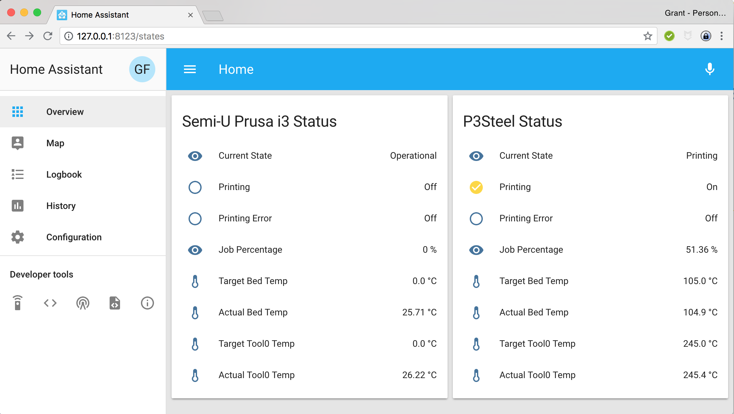Go to History in the sidebar

61,206
